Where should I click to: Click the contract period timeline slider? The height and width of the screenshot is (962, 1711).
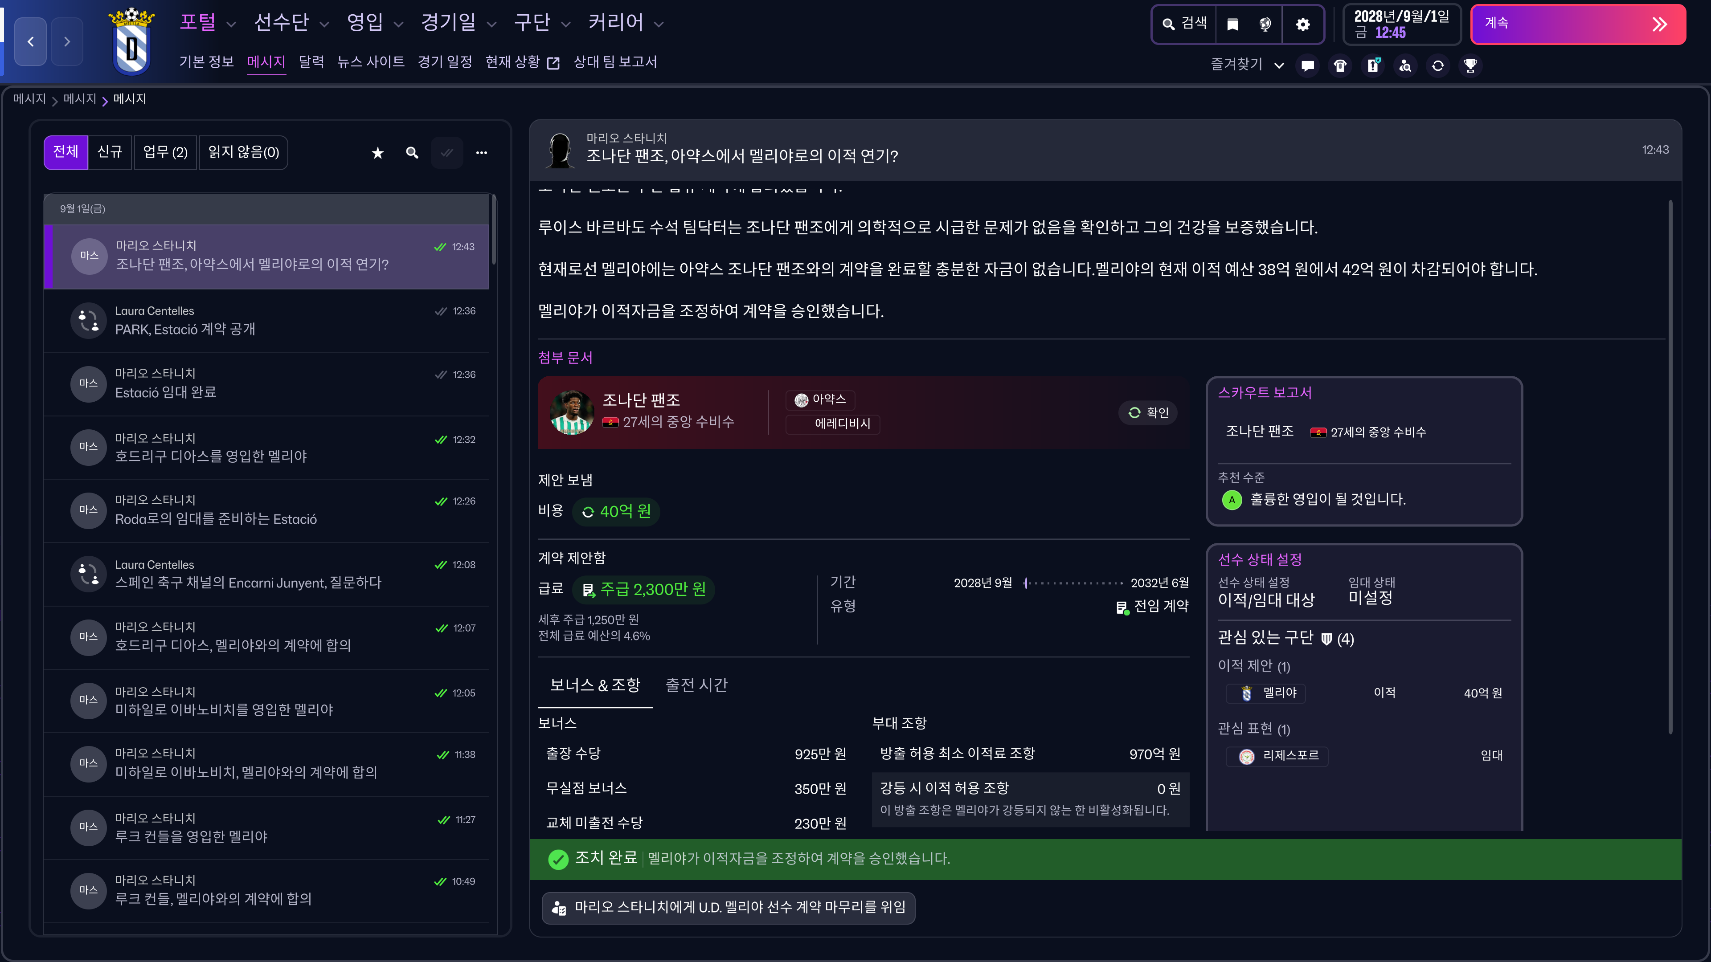point(1072,583)
